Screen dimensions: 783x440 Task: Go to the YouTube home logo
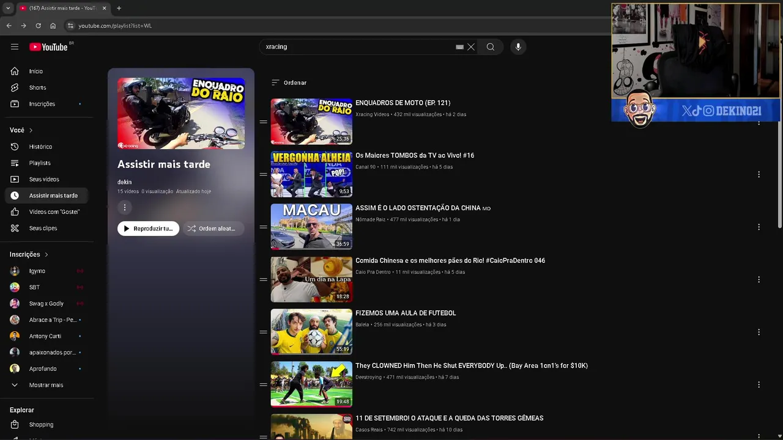pos(49,47)
